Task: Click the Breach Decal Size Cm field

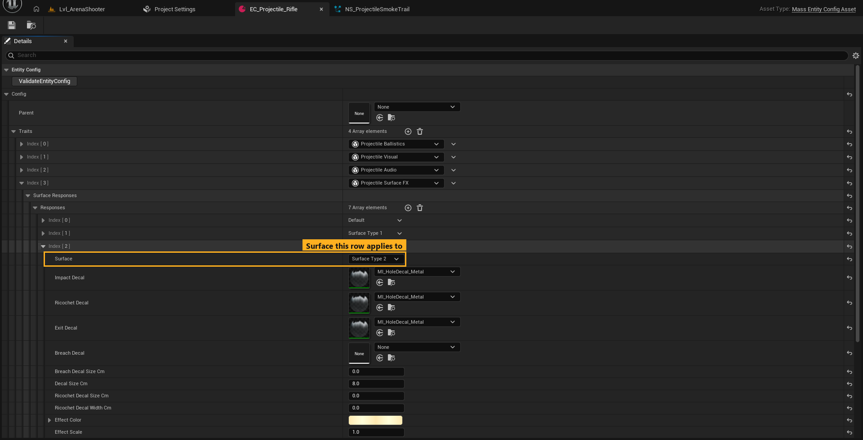Action: 376,372
